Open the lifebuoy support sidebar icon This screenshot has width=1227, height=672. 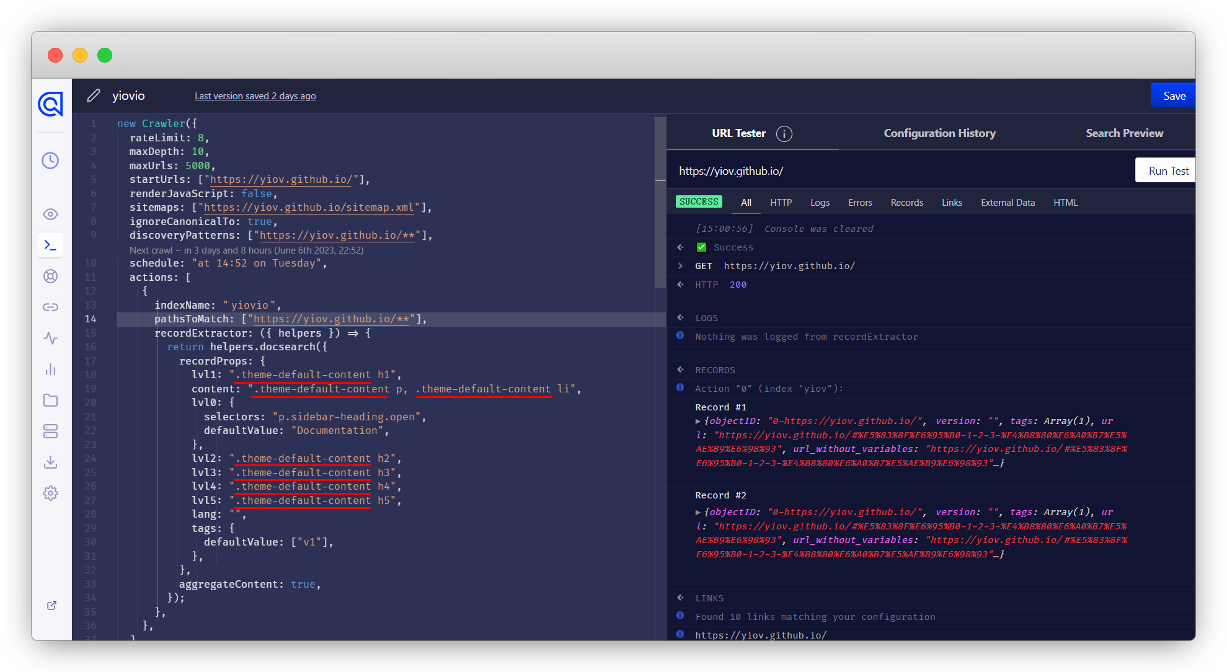(50, 276)
